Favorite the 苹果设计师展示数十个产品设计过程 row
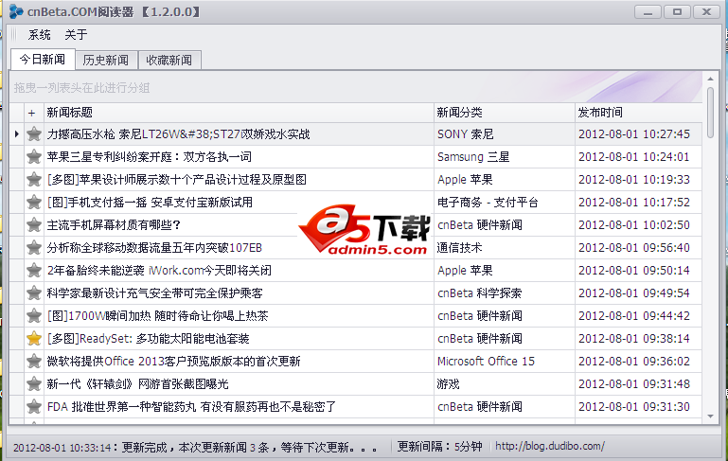This screenshot has height=461, width=728. 34,180
